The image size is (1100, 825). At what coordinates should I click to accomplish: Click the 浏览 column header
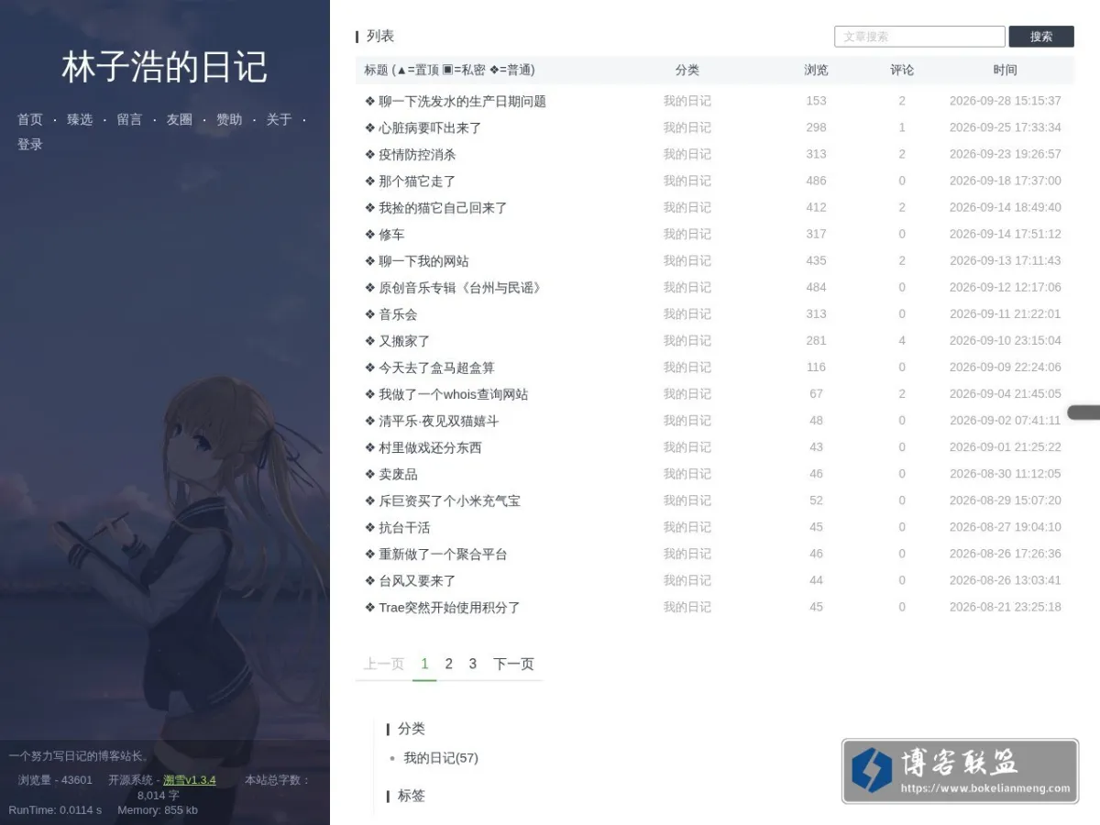click(816, 70)
